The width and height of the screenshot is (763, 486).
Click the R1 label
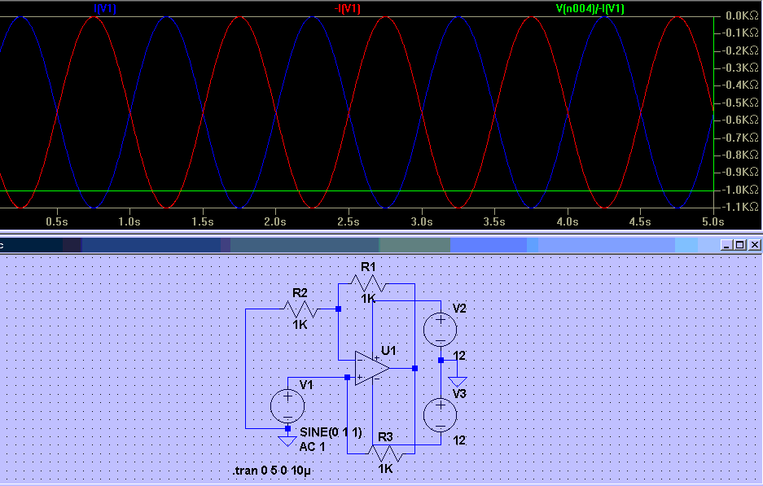tap(368, 266)
